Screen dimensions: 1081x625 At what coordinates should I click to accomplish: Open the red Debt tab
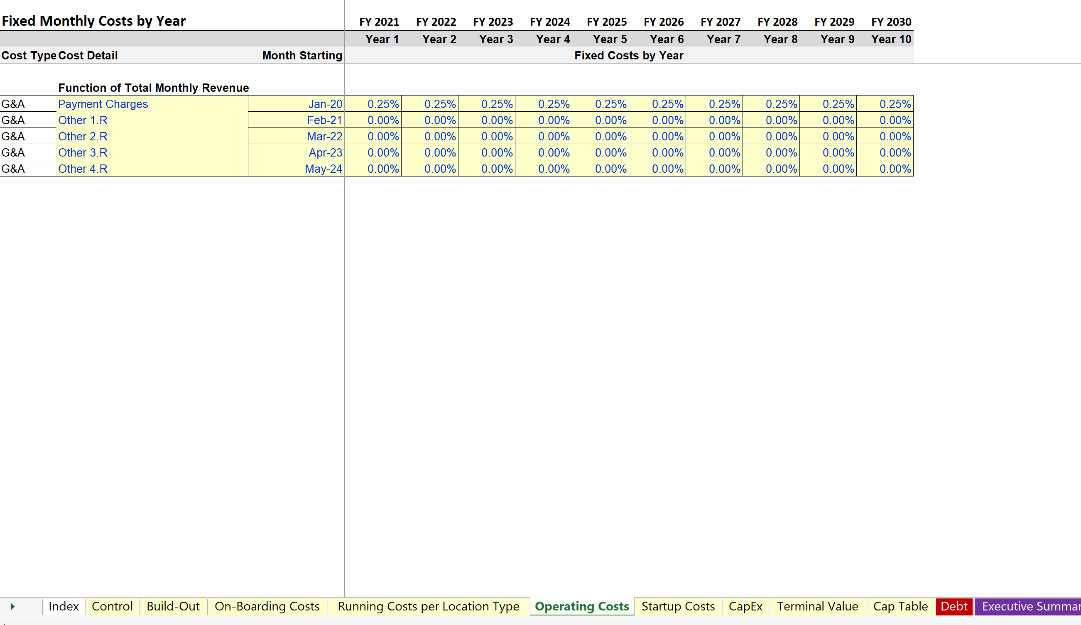click(954, 606)
